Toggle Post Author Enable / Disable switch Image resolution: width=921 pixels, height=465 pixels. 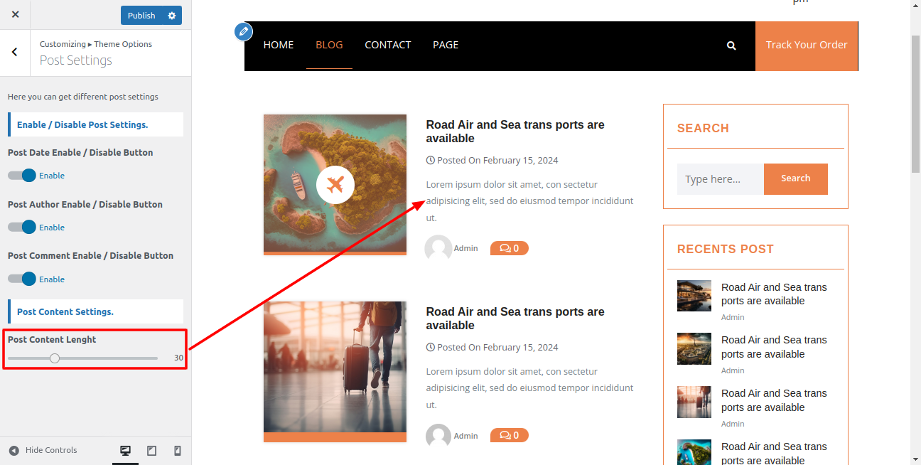tap(22, 228)
